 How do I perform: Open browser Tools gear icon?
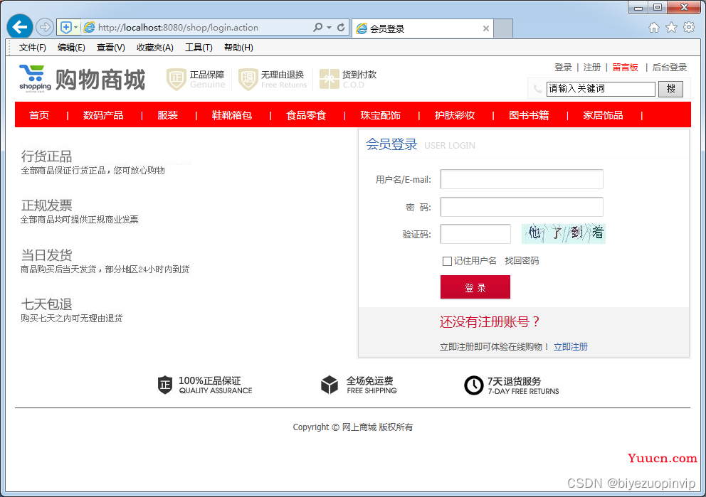pyautogui.click(x=689, y=28)
